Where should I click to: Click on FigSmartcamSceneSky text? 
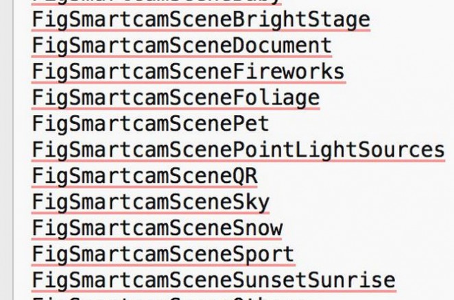(x=150, y=202)
